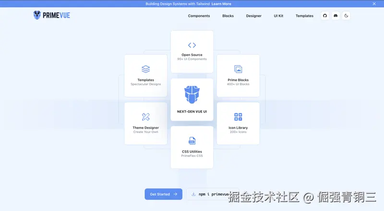The height and width of the screenshot is (211, 384).
Task: Click the CSS Utilities card title
Action: [192, 151]
